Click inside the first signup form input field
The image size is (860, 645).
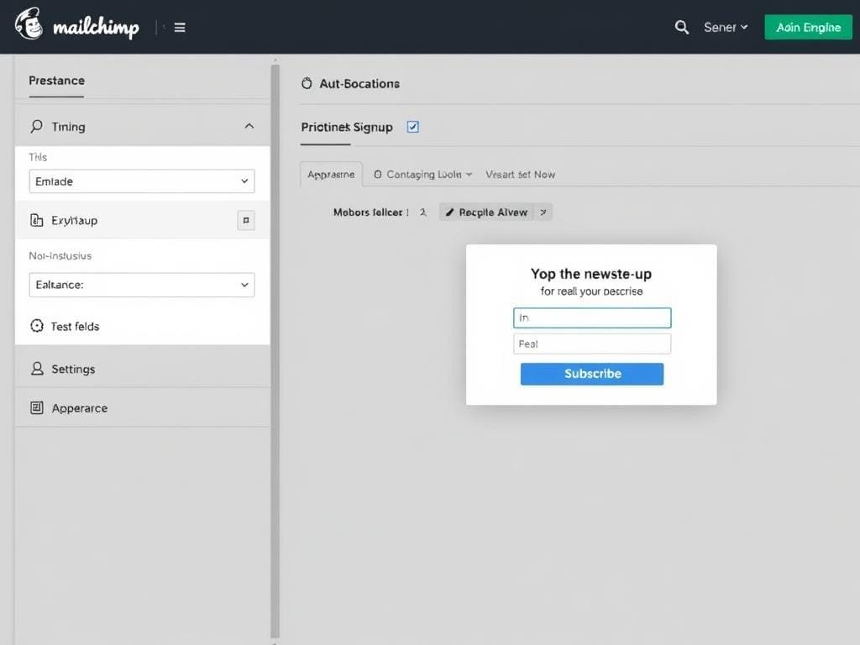click(x=592, y=317)
